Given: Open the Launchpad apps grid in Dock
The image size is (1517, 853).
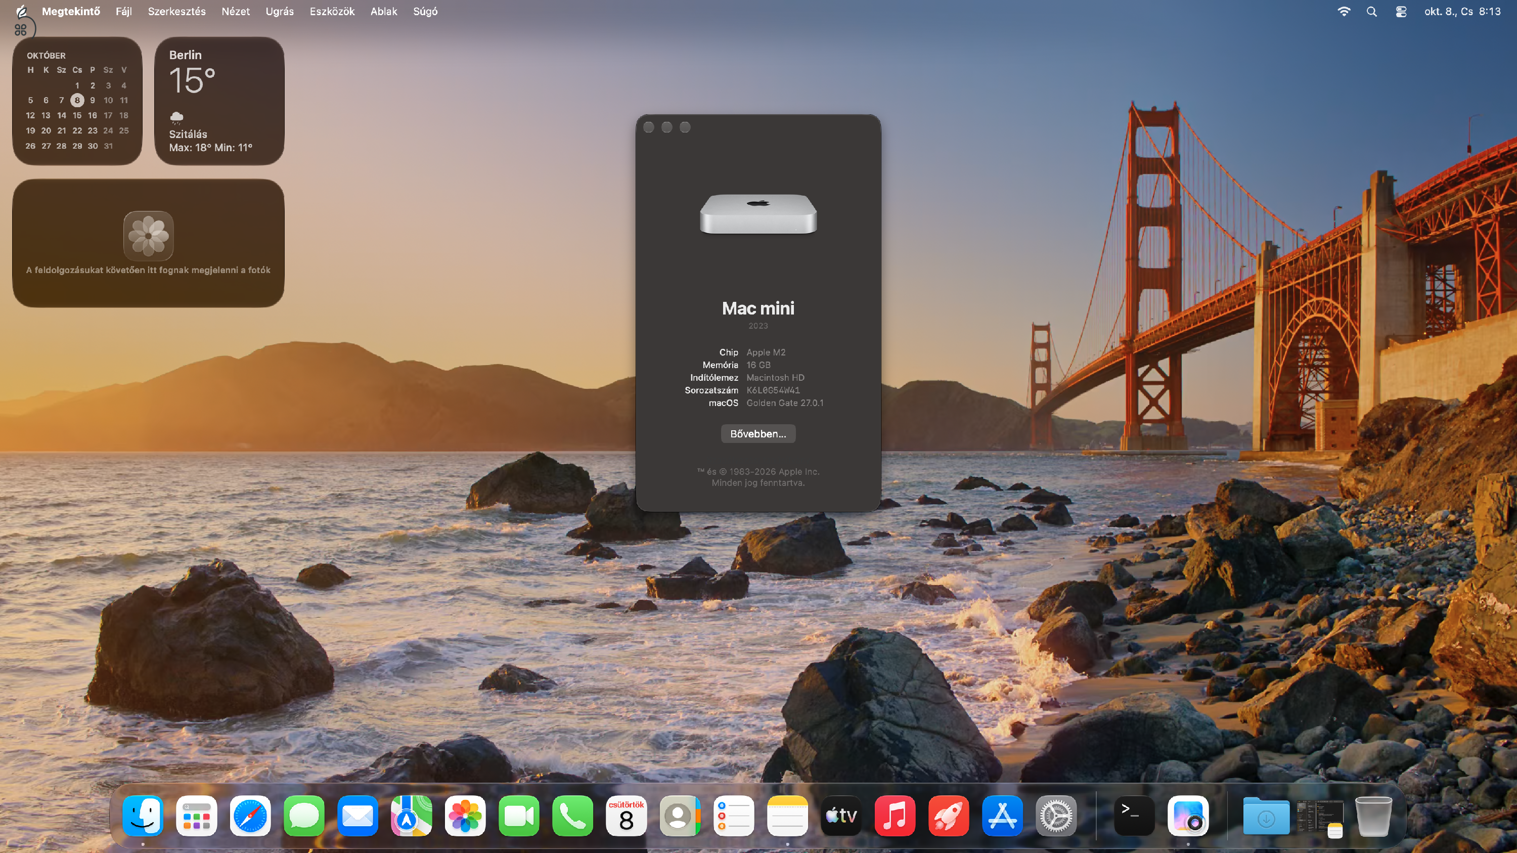Looking at the screenshot, I should [197, 816].
